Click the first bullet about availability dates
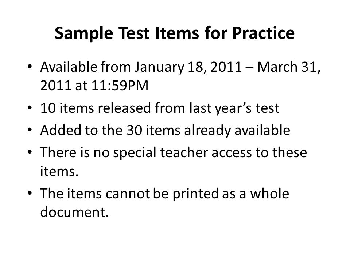This screenshot has height=262, width=350. coord(180,76)
